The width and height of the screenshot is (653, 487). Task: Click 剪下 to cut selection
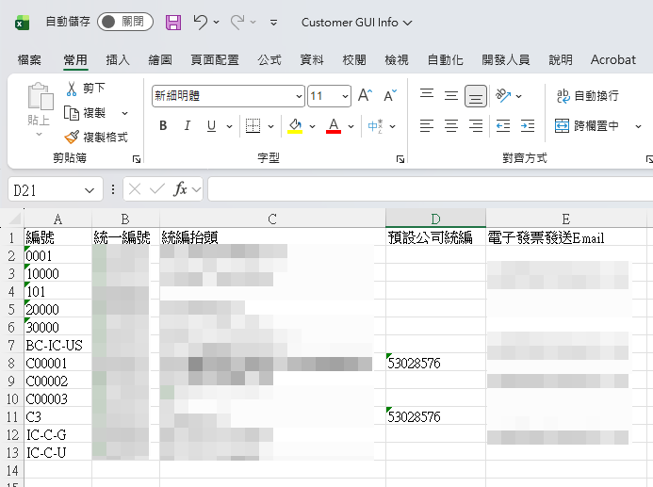[x=86, y=89]
